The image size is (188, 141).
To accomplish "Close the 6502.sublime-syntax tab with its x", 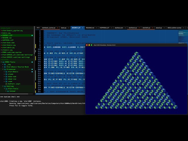I will point(183,28).
